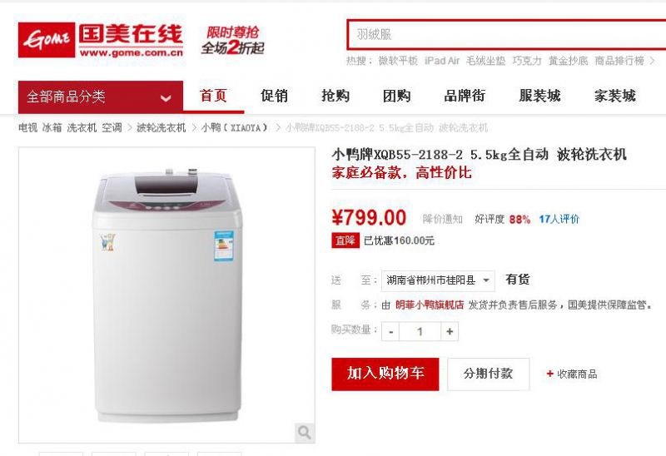
Task: Open the 朗菲小鸭旗舰店 store link
Action: point(430,305)
